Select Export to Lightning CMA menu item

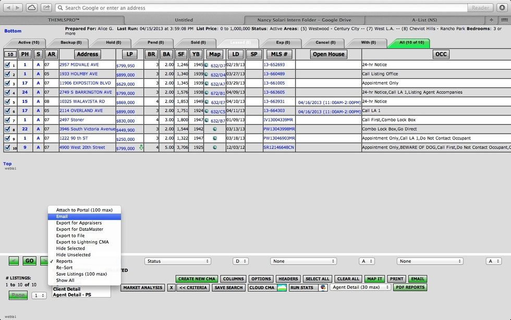pyautogui.click(x=84, y=242)
